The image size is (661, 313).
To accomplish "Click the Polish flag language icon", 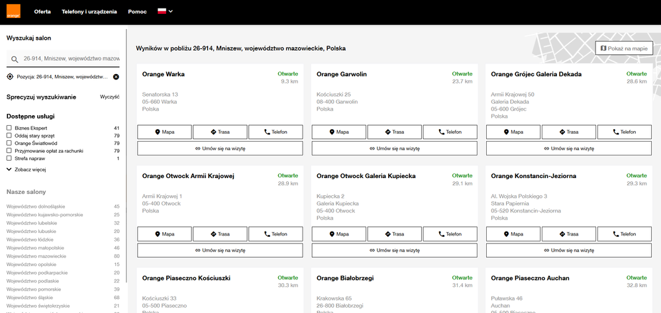I will click(x=162, y=11).
